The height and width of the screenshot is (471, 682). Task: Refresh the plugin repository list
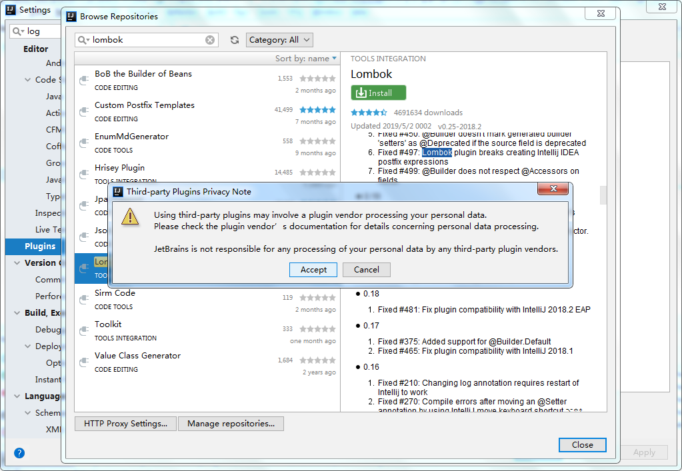235,40
